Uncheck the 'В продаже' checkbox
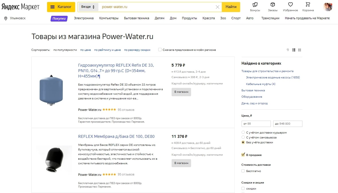The image size is (338, 193). [x=243, y=155]
